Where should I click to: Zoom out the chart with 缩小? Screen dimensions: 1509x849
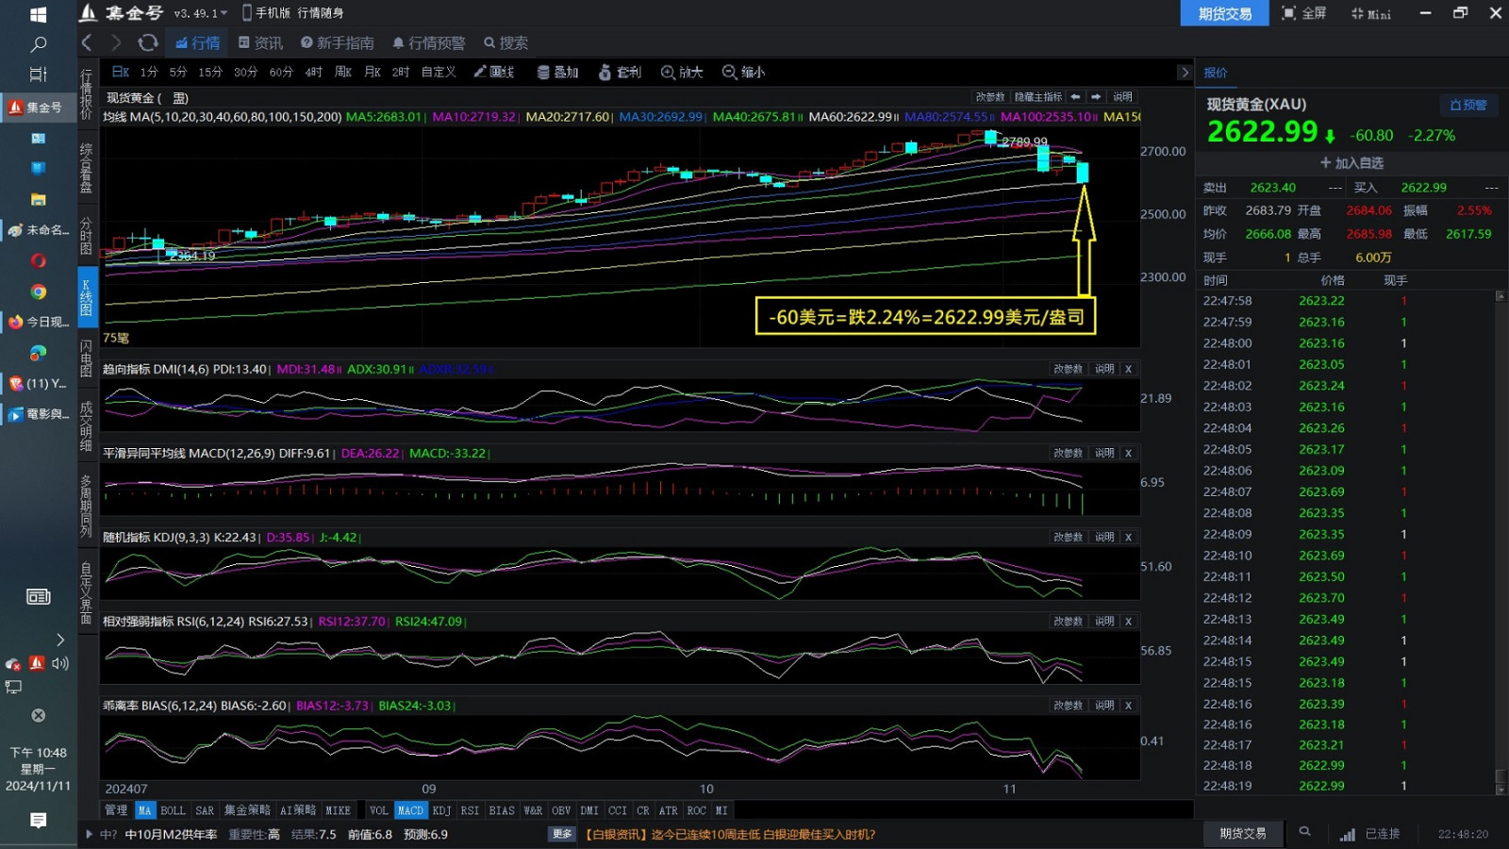pos(743,72)
